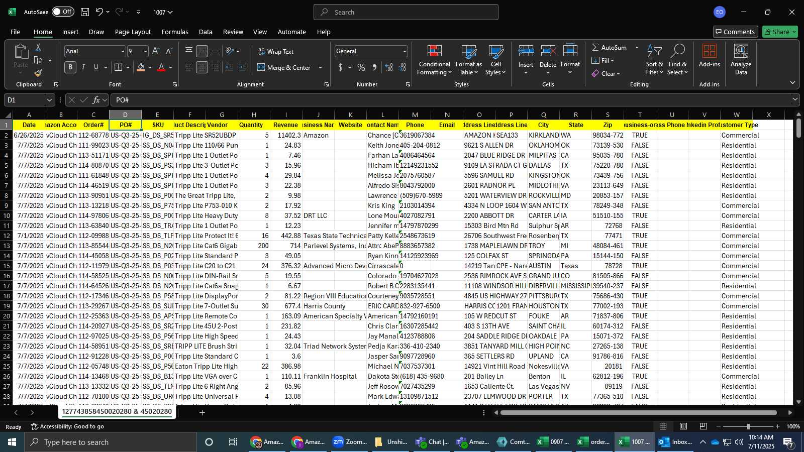Viewport: 804px width, 452px height.
Task: Open the General number format dropdown
Action: 405,51
